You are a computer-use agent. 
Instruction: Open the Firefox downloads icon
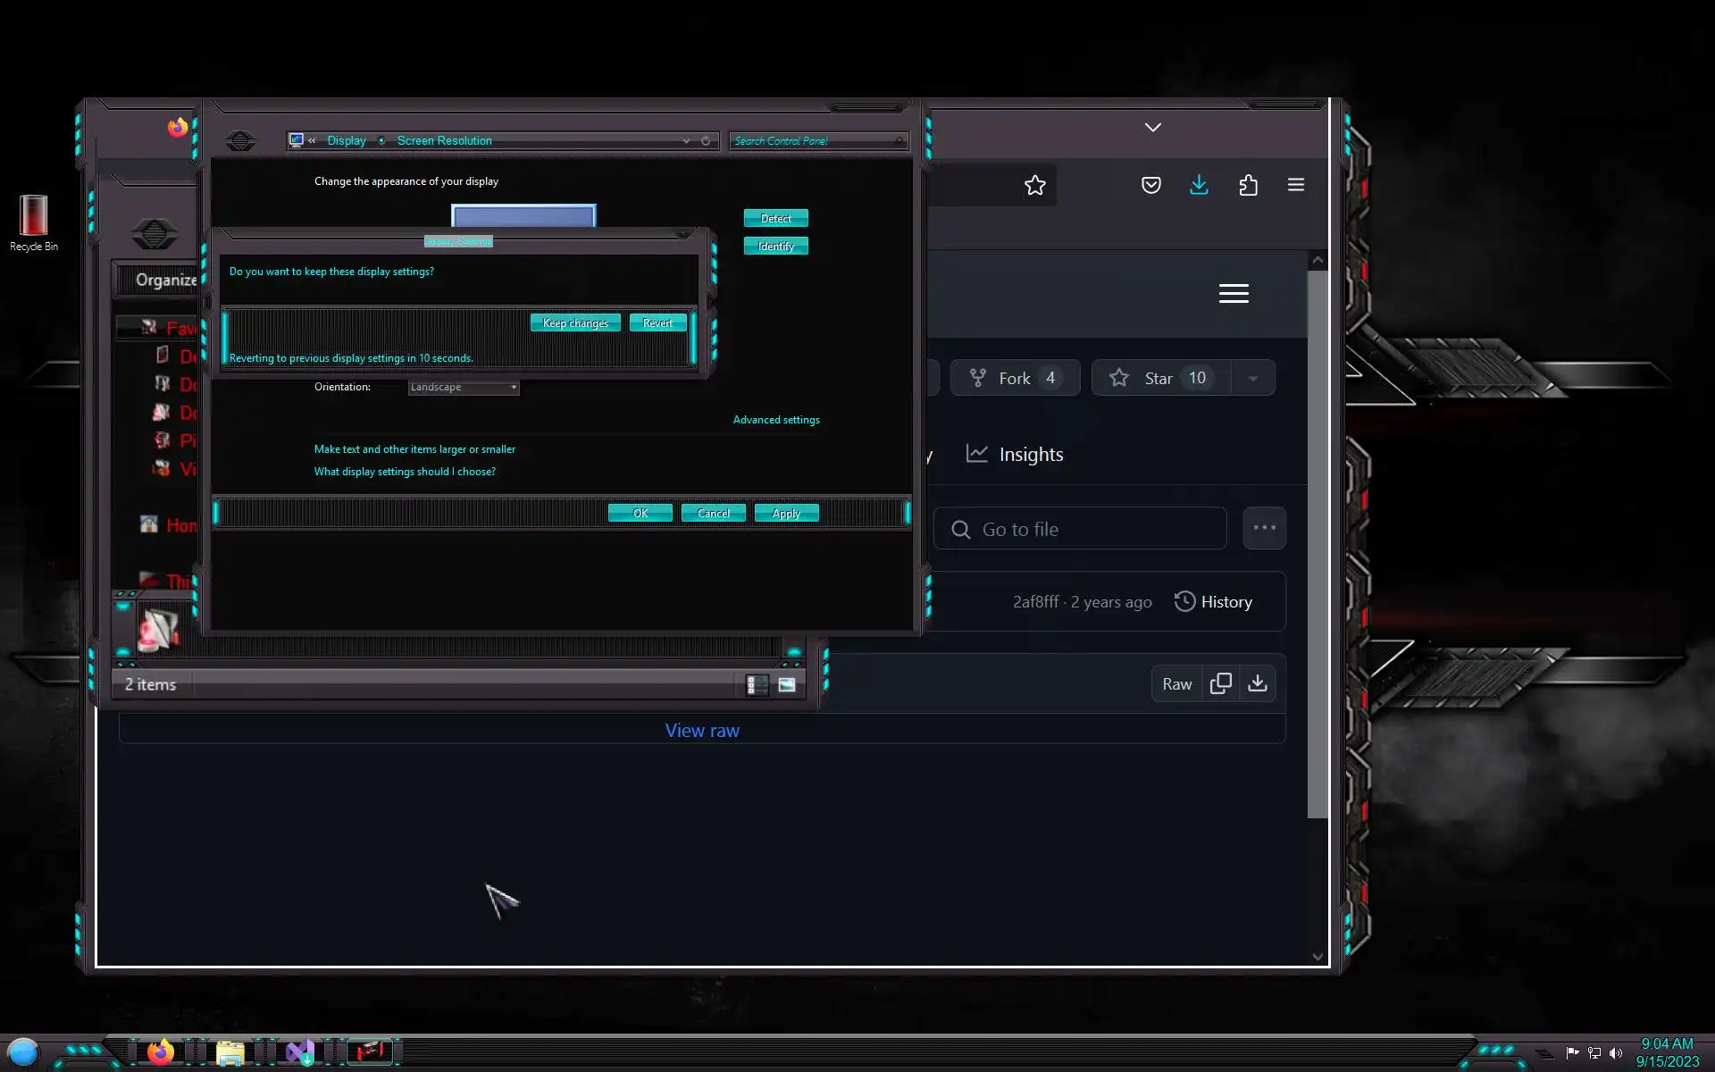tap(1199, 186)
